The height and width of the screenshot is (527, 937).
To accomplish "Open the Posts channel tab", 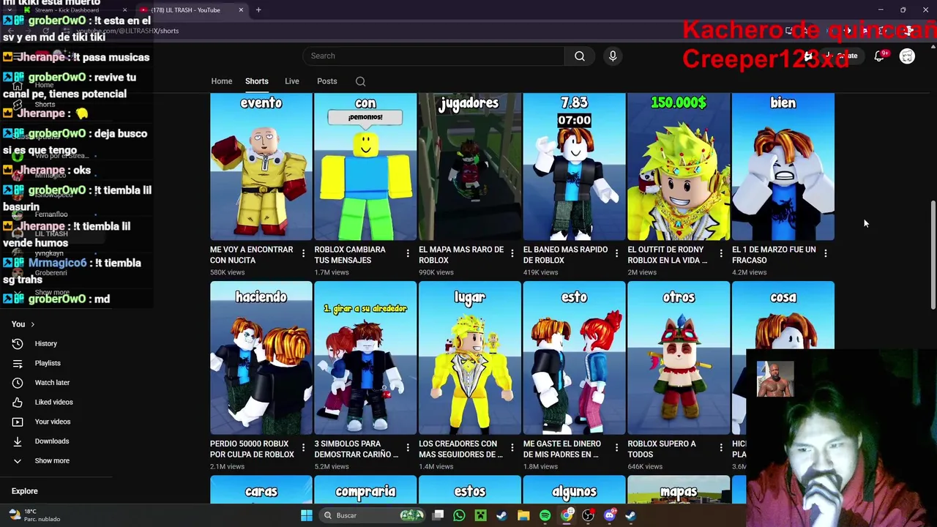I will click(326, 81).
